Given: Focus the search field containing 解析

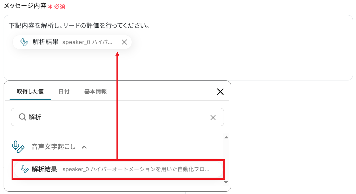Looking at the screenshot, I should (117, 117).
